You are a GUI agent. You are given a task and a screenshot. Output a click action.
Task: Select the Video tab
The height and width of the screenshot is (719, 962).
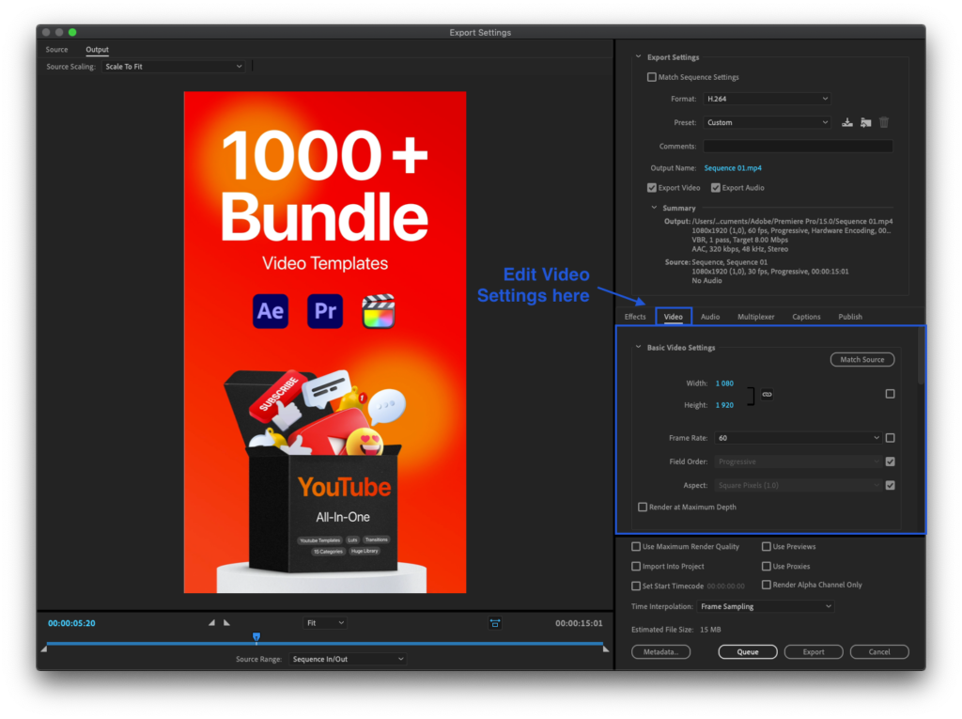pyautogui.click(x=673, y=317)
